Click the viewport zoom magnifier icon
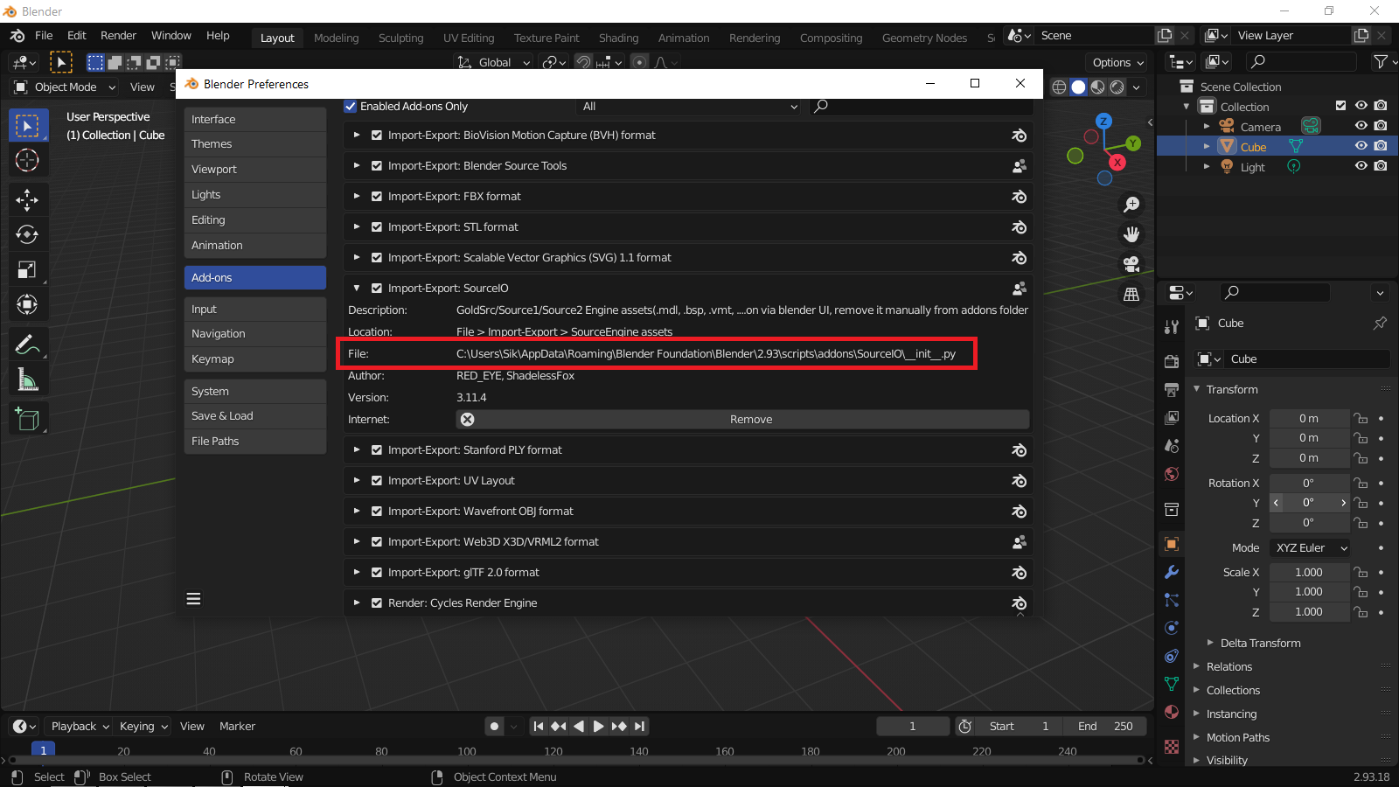The height and width of the screenshot is (787, 1399). pos(1131,205)
